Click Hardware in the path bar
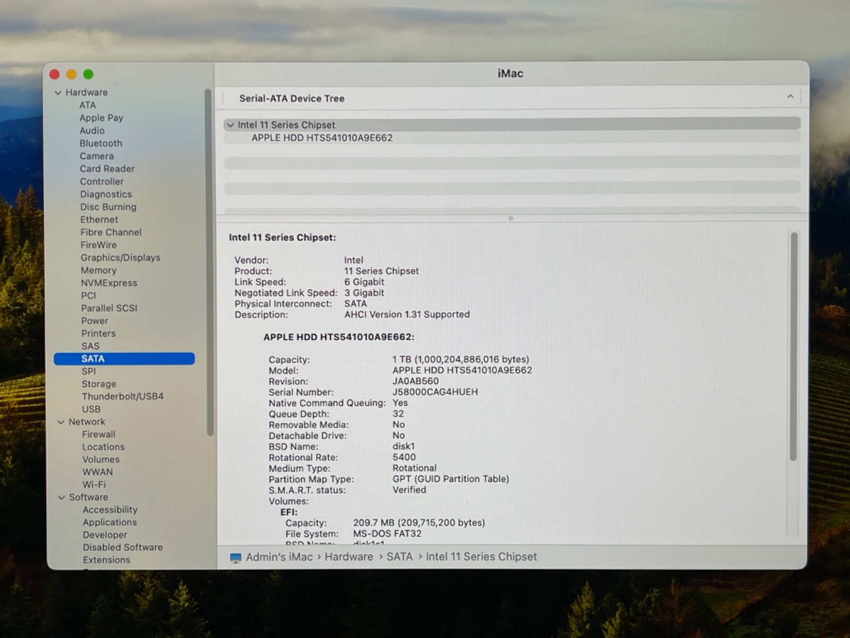 point(349,557)
